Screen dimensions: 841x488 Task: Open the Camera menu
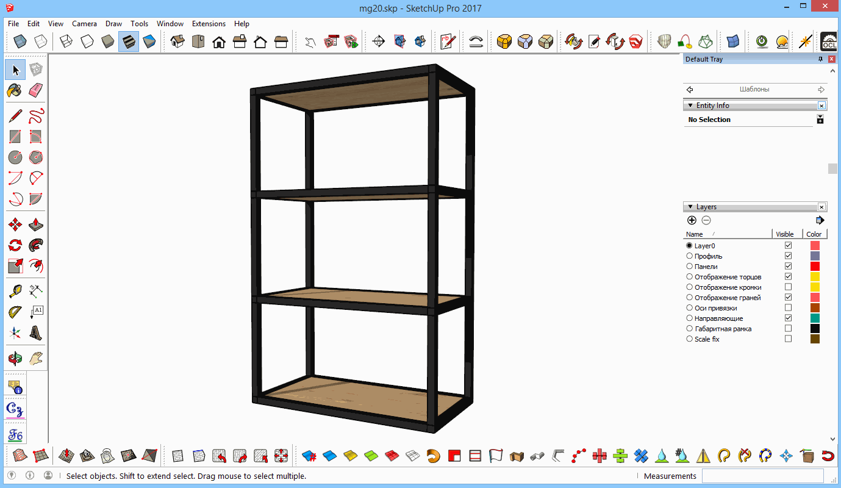point(84,24)
